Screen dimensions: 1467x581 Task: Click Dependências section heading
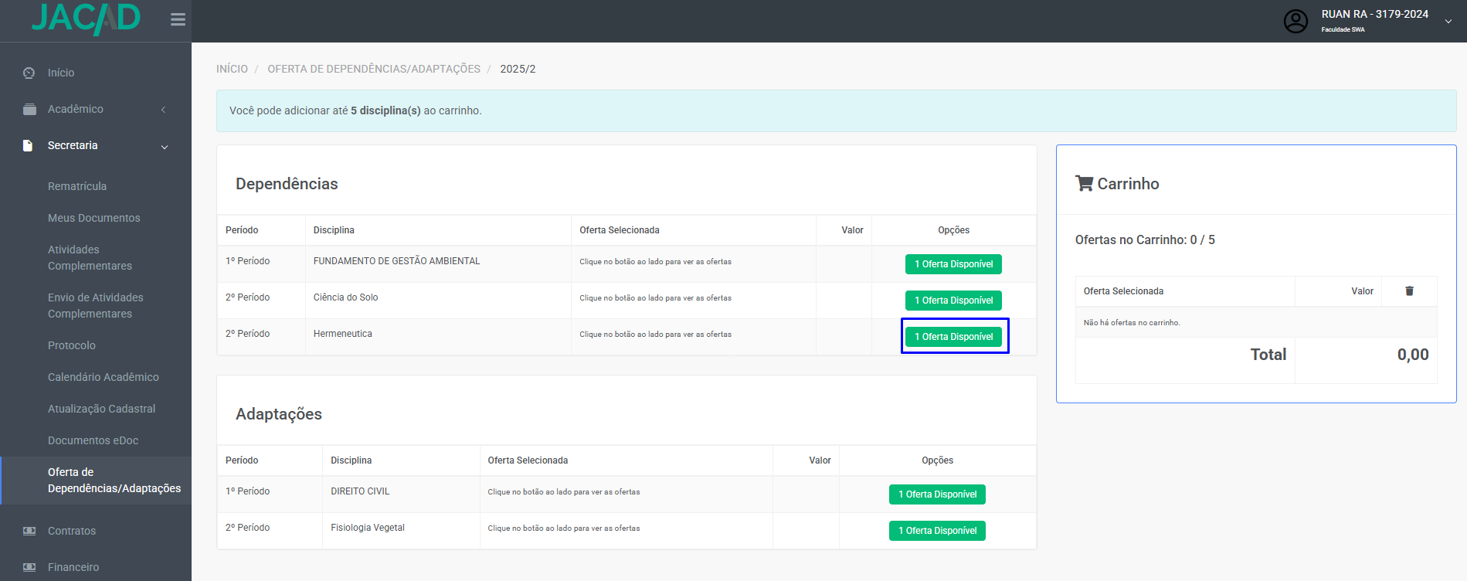pos(287,184)
